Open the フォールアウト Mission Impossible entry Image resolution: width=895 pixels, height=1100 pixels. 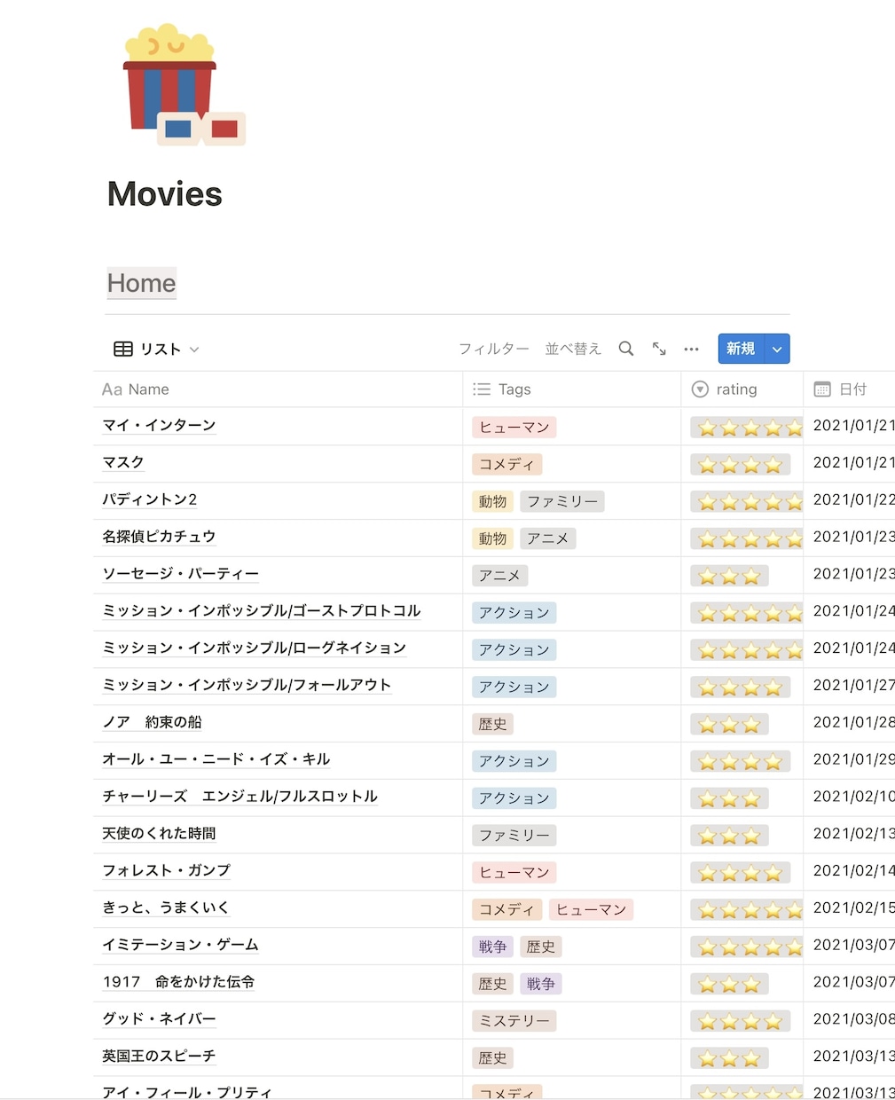247,685
